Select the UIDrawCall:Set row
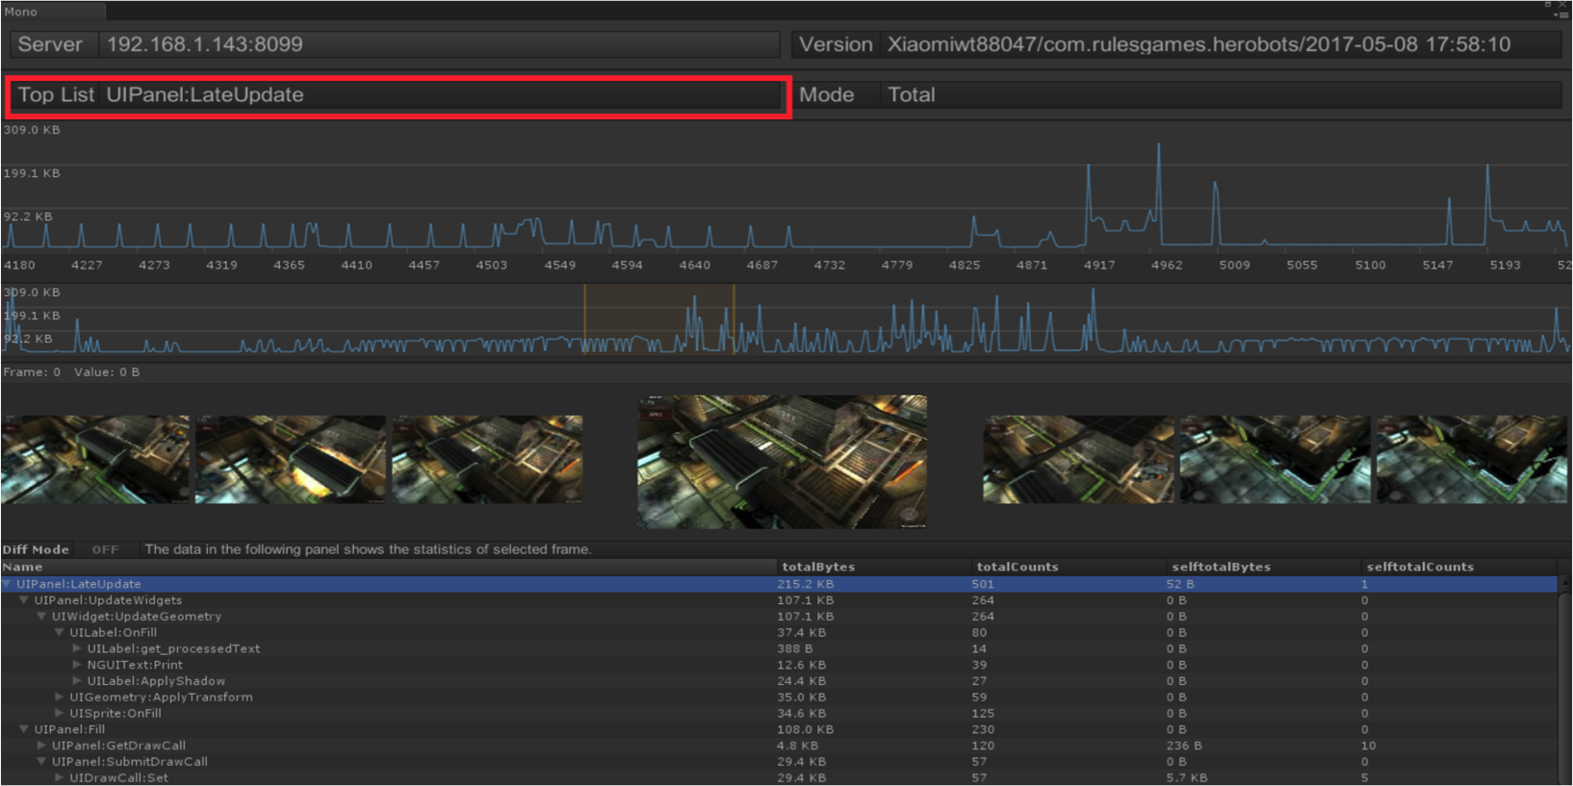This screenshot has height=786, width=1573. (119, 777)
